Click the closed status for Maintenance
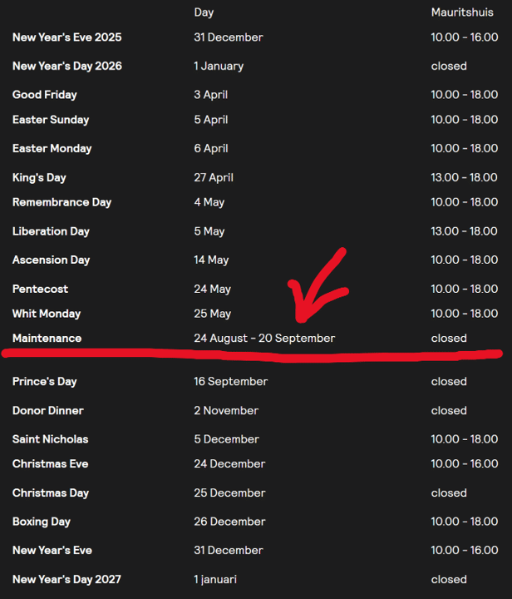Viewport: 512px width, 599px height. tap(449, 339)
